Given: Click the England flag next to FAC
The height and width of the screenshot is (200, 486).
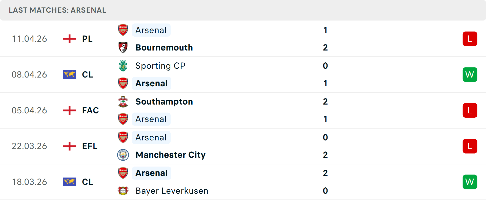Looking at the screenshot, I should [69, 110].
